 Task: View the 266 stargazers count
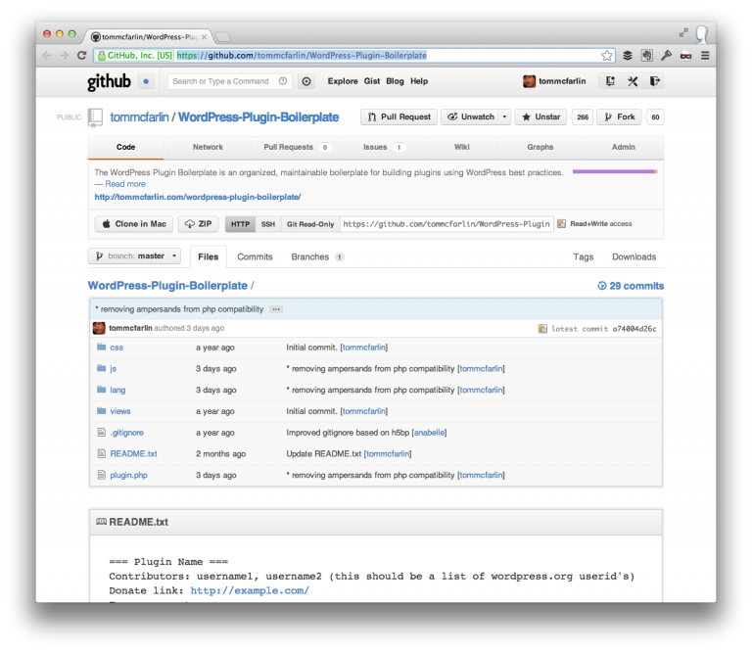coord(583,116)
